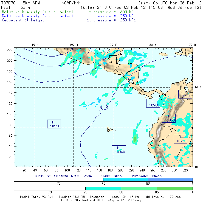The width and height of the screenshot is (203, 203).
Task: Click the cyan 75–80% segment of upper colorbar
Action: coord(126,180)
